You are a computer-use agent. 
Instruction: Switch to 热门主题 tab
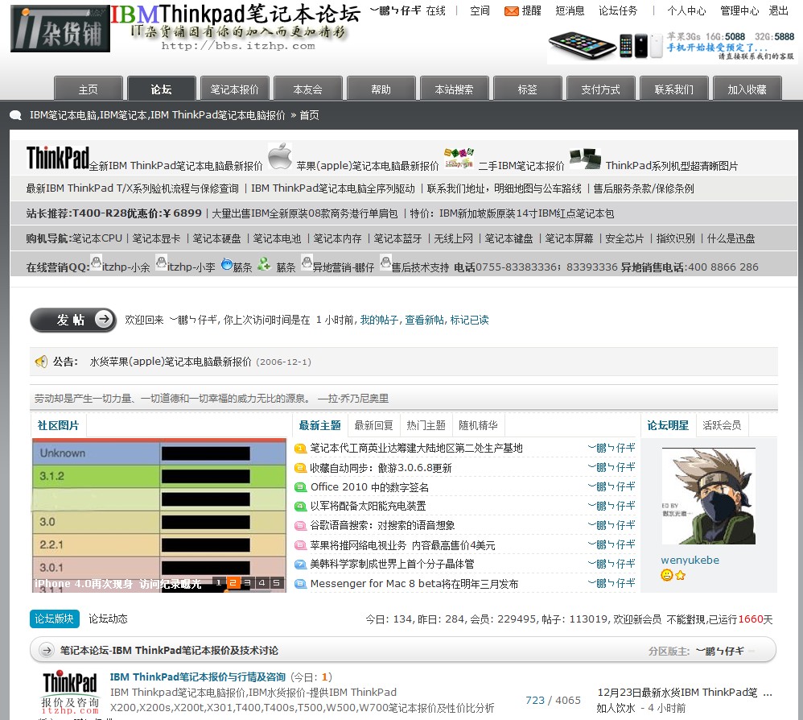426,425
